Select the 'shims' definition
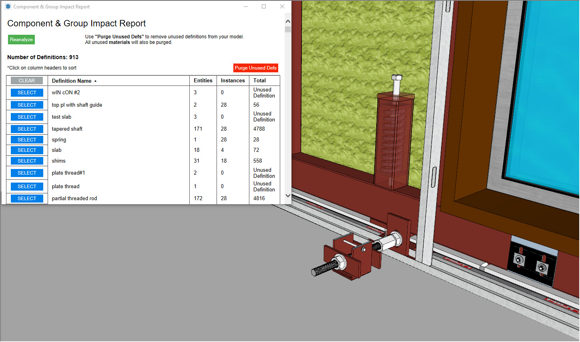This screenshot has width=580, height=342. tap(27, 161)
